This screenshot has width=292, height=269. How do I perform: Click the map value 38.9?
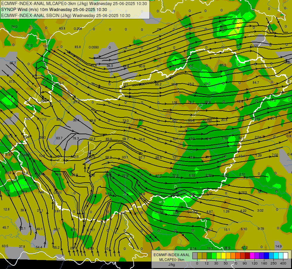point(227,248)
